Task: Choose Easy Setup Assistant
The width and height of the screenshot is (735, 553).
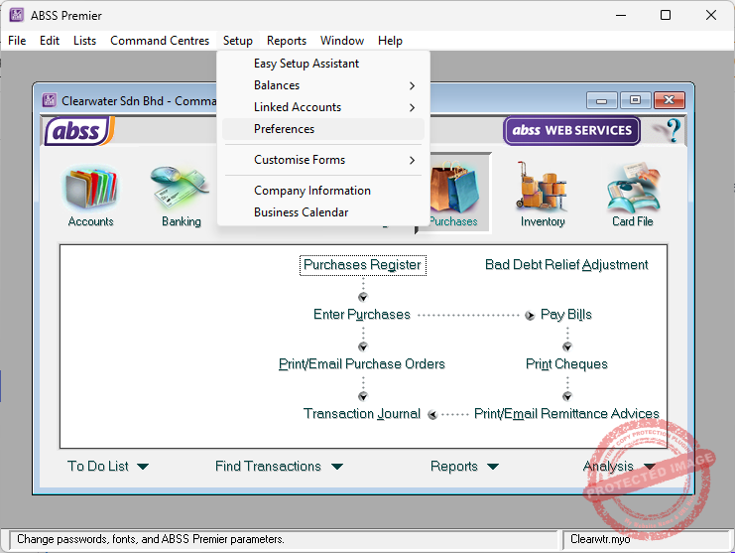Action: tap(323, 64)
